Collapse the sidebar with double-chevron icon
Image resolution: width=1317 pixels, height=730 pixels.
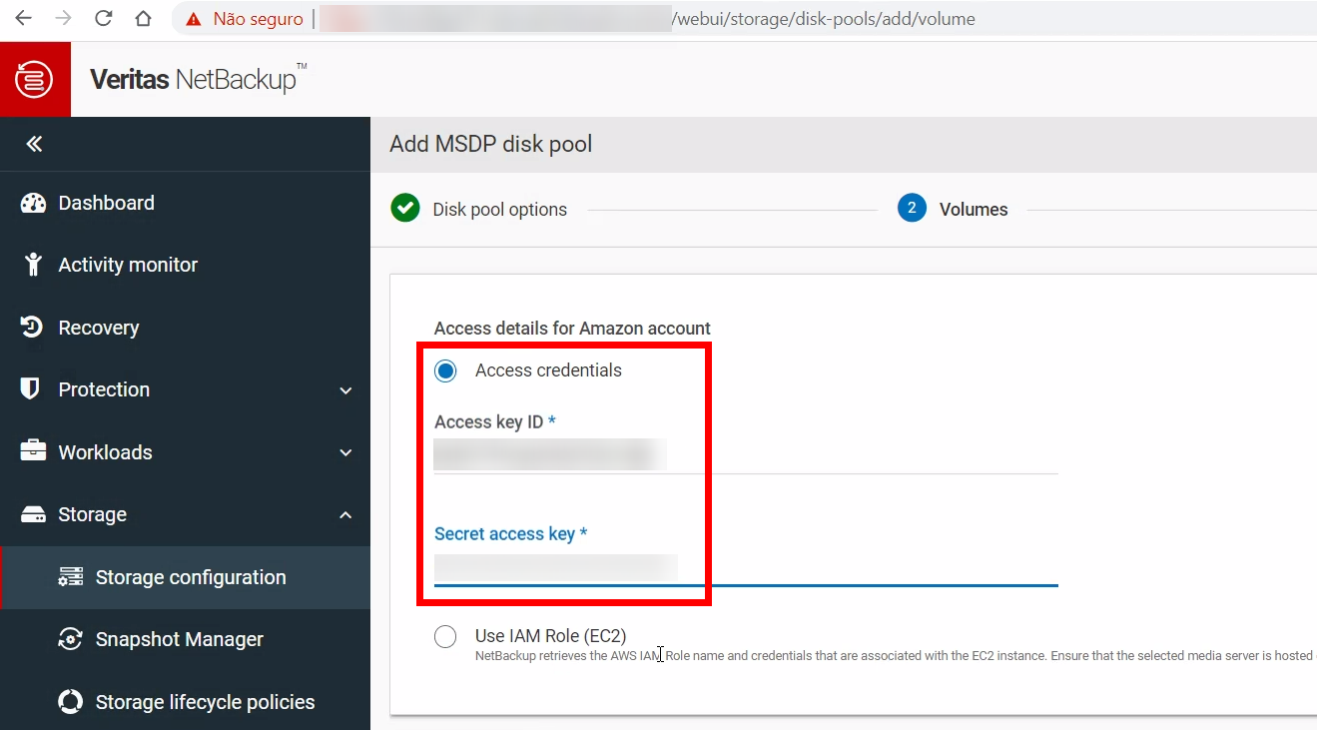[34, 145]
